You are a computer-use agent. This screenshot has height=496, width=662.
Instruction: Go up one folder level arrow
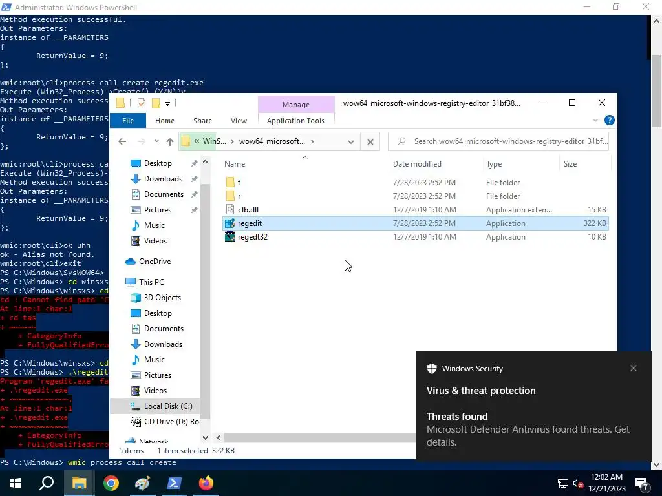pos(170,141)
